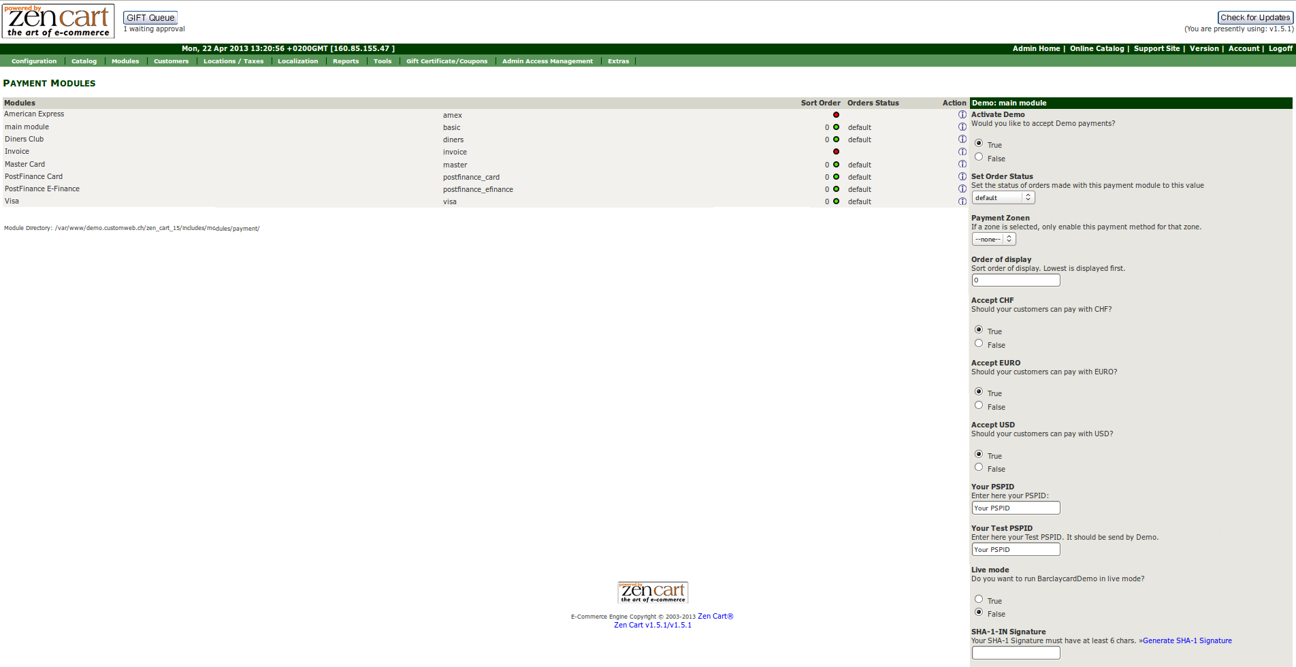Screen dimensions: 1296x667
Task: Click the info icon for Master Card row
Action: [962, 164]
